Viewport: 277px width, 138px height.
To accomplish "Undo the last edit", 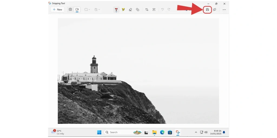I will click(x=163, y=10).
